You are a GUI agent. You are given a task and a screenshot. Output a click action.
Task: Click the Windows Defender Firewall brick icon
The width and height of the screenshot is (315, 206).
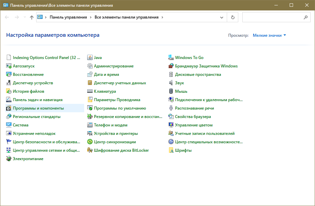(171, 66)
